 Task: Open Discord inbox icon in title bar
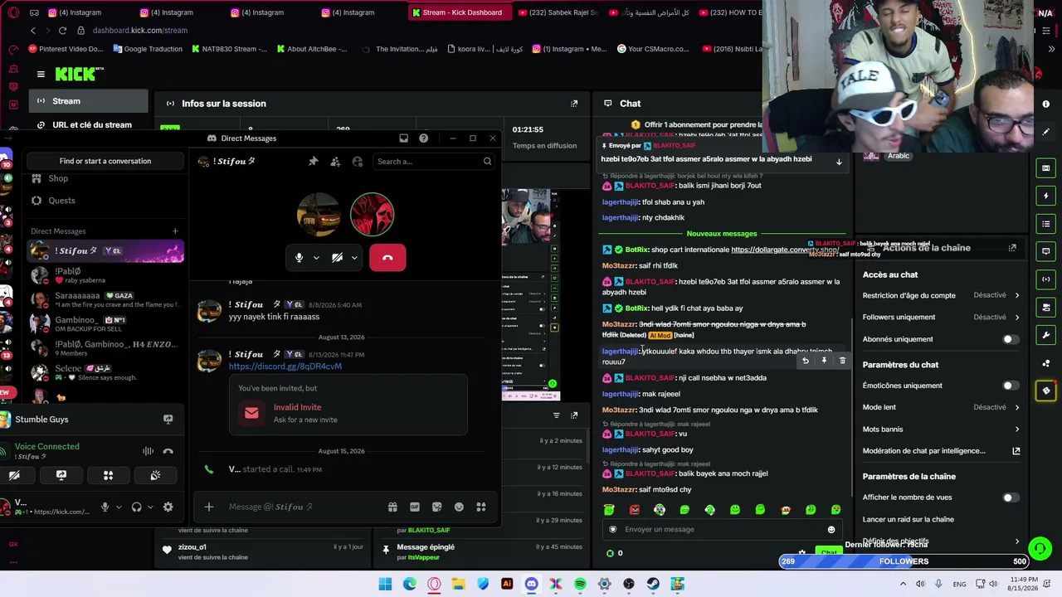(x=403, y=138)
